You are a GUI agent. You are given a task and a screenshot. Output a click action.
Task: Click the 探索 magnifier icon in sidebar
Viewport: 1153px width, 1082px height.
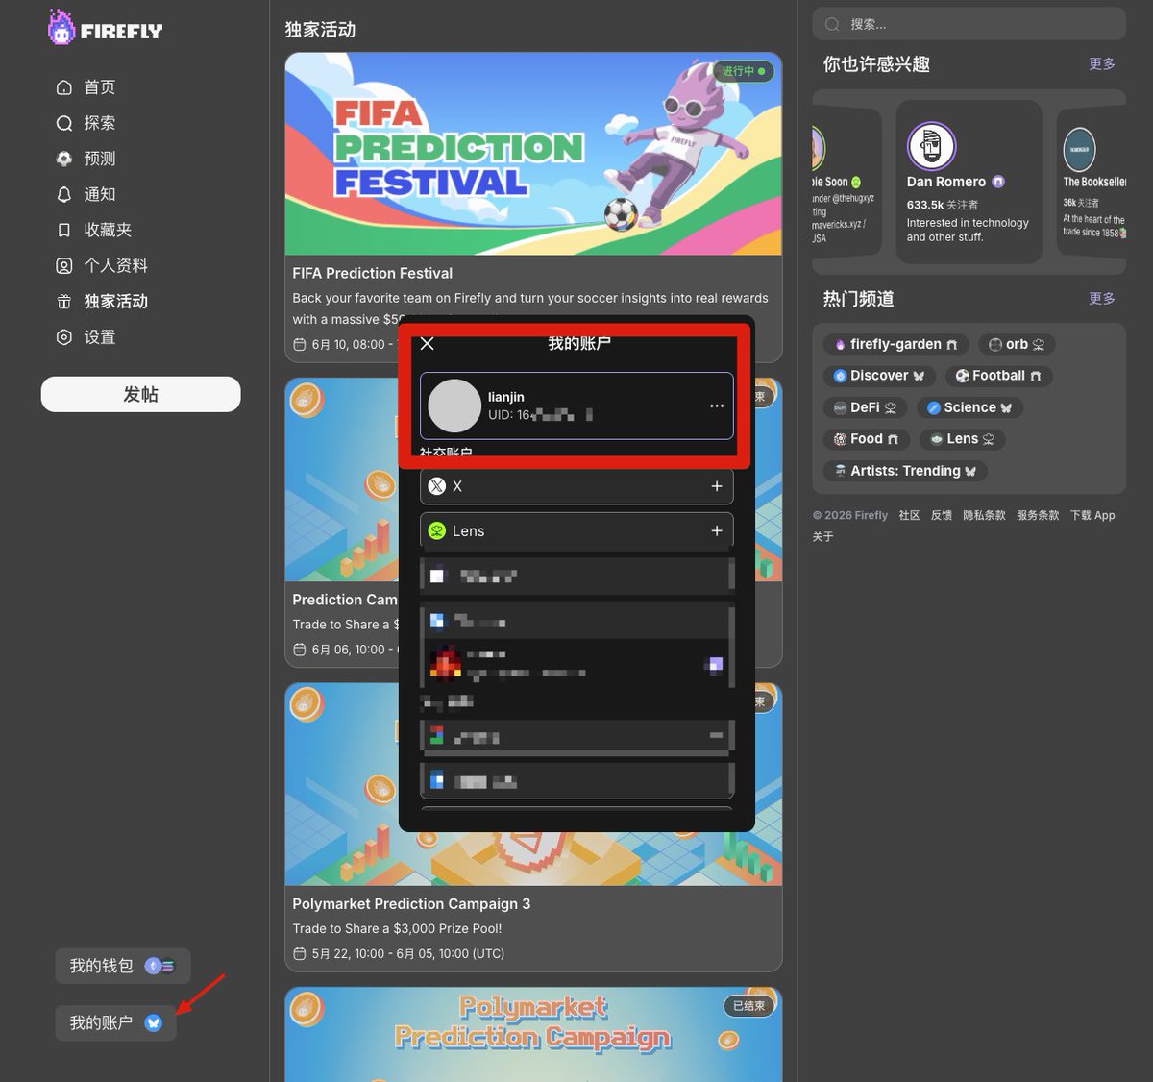click(x=64, y=123)
